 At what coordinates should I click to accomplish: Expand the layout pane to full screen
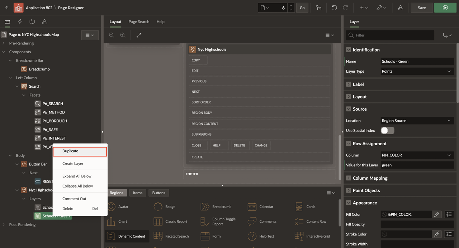[x=139, y=35]
